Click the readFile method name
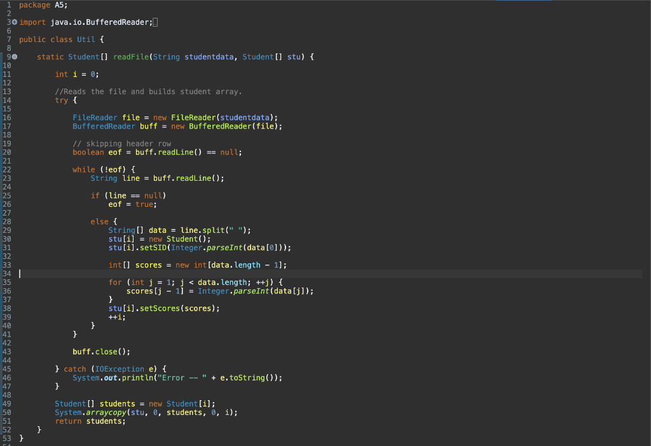This screenshot has width=651, height=446. tap(131, 57)
